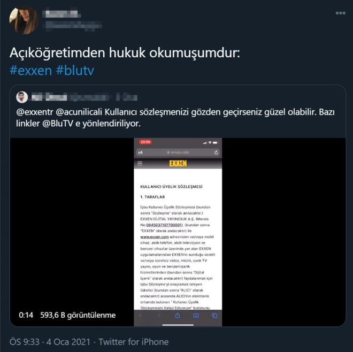Open the www.exxen.com link in contract

click(155, 237)
